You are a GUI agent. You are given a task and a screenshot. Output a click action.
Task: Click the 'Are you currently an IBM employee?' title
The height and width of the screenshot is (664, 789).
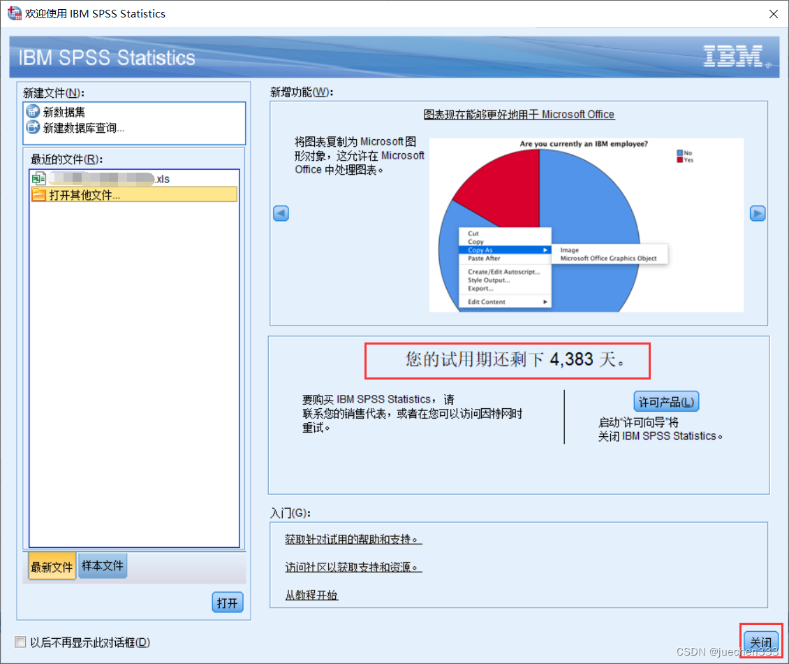pos(584,143)
